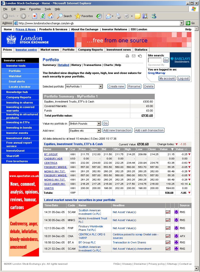This screenshot has width=200, height=272.
Task: Click purple icon in FWP news row
Action: [x=176, y=228]
